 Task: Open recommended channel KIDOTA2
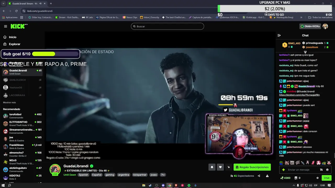[22, 177]
